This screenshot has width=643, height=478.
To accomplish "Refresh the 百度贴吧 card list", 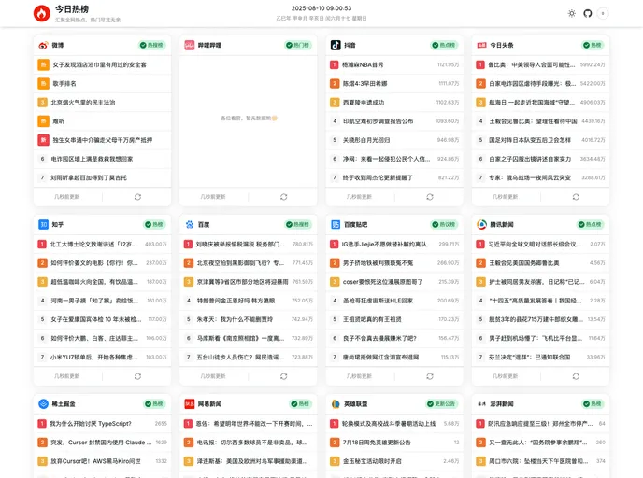I will pyautogui.click(x=430, y=376).
